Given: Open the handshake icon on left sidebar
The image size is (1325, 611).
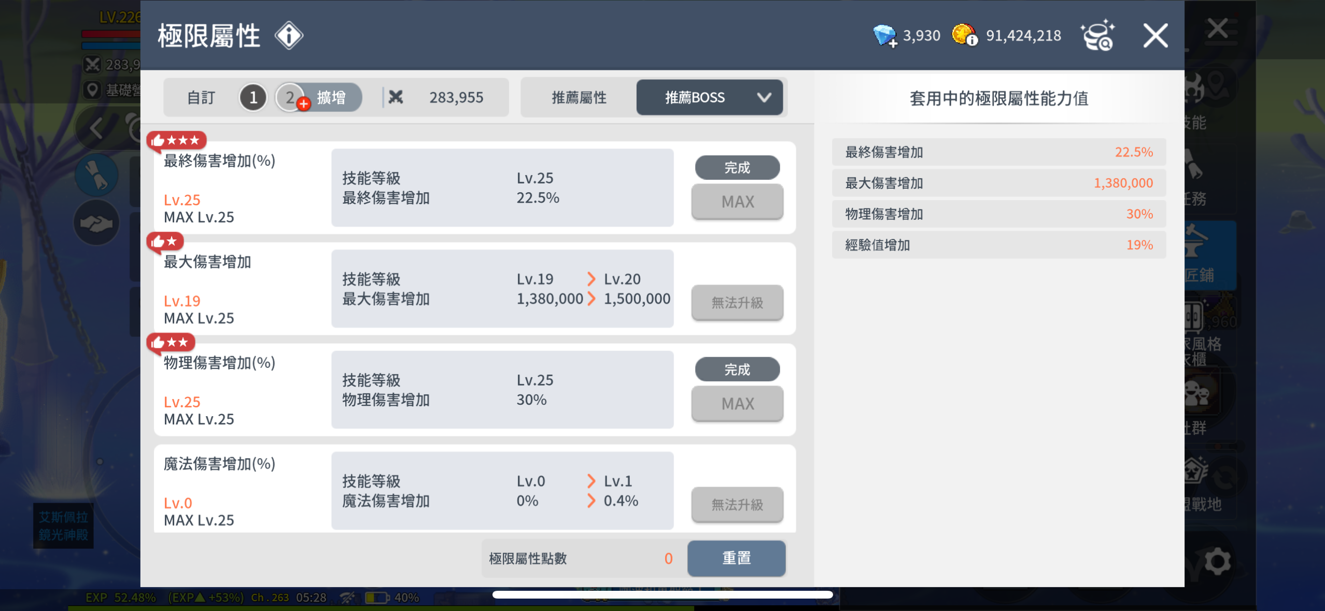Looking at the screenshot, I should pyautogui.click(x=96, y=223).
